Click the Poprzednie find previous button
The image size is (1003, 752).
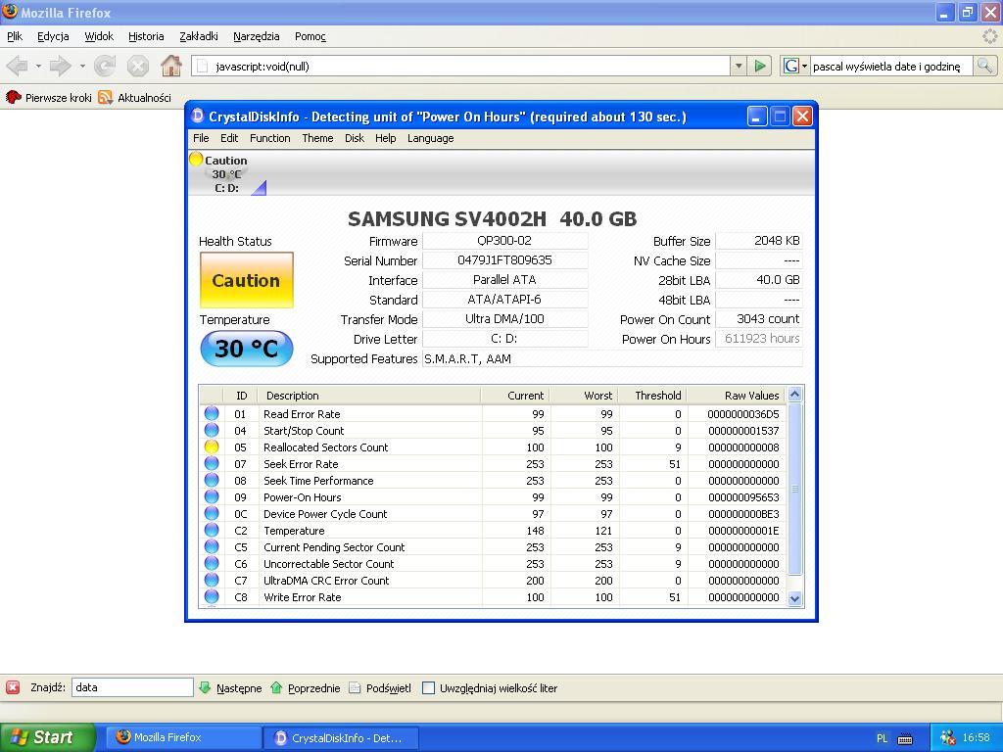click(x=306, y=688)
